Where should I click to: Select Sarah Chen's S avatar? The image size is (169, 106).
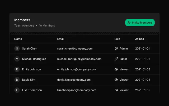click(x=17, y=48)
